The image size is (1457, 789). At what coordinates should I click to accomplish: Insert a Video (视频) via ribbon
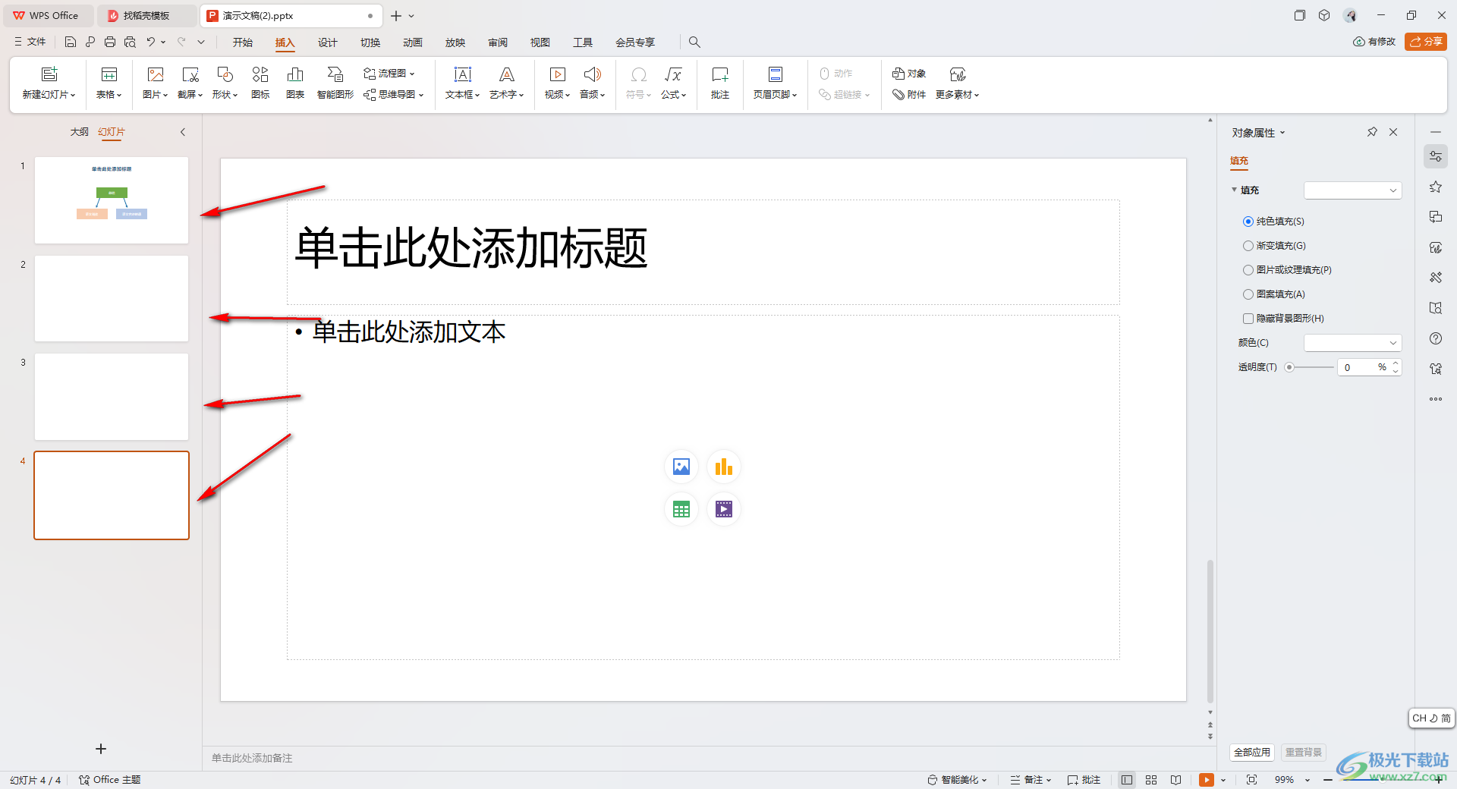point(557,82)
